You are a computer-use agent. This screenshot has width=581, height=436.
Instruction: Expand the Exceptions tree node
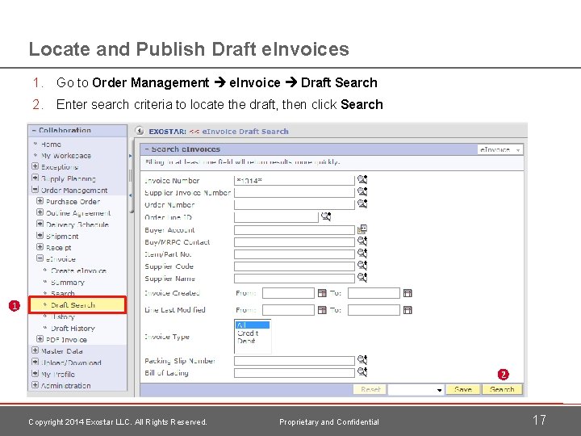[36, 166]
